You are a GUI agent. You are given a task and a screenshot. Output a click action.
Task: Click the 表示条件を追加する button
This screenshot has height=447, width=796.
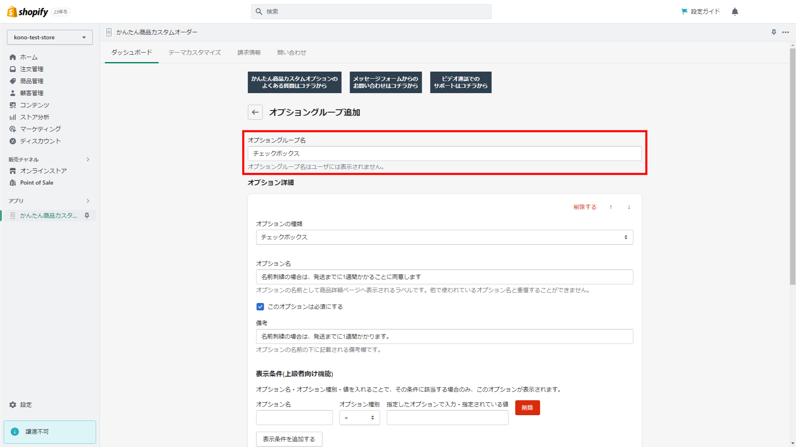click(289, 439)
